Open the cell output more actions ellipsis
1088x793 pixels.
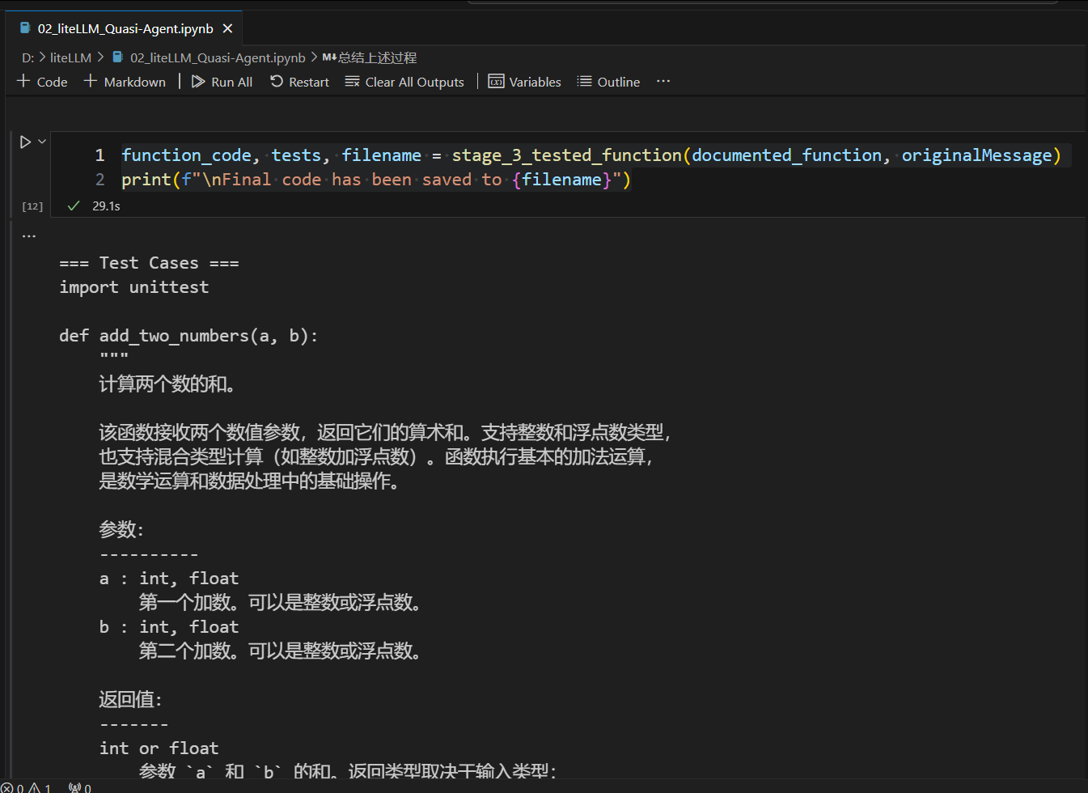click(29, 236)
